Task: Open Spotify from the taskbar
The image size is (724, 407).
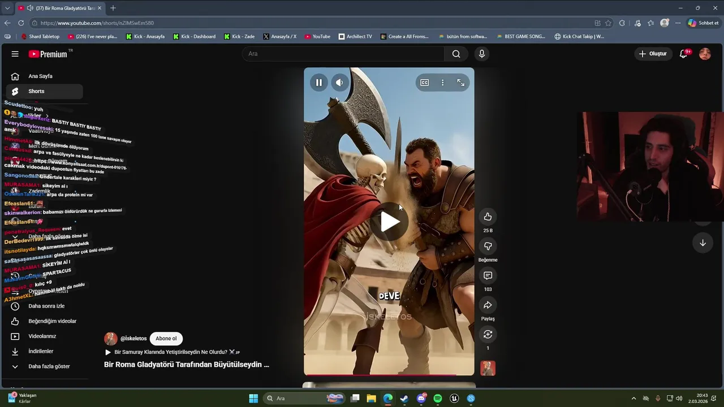Action: (438, 399)
